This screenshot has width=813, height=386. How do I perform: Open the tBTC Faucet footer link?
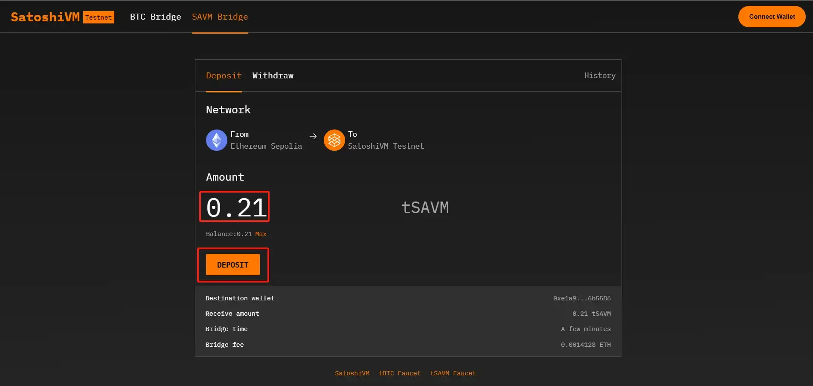click(x=399, y=373)
